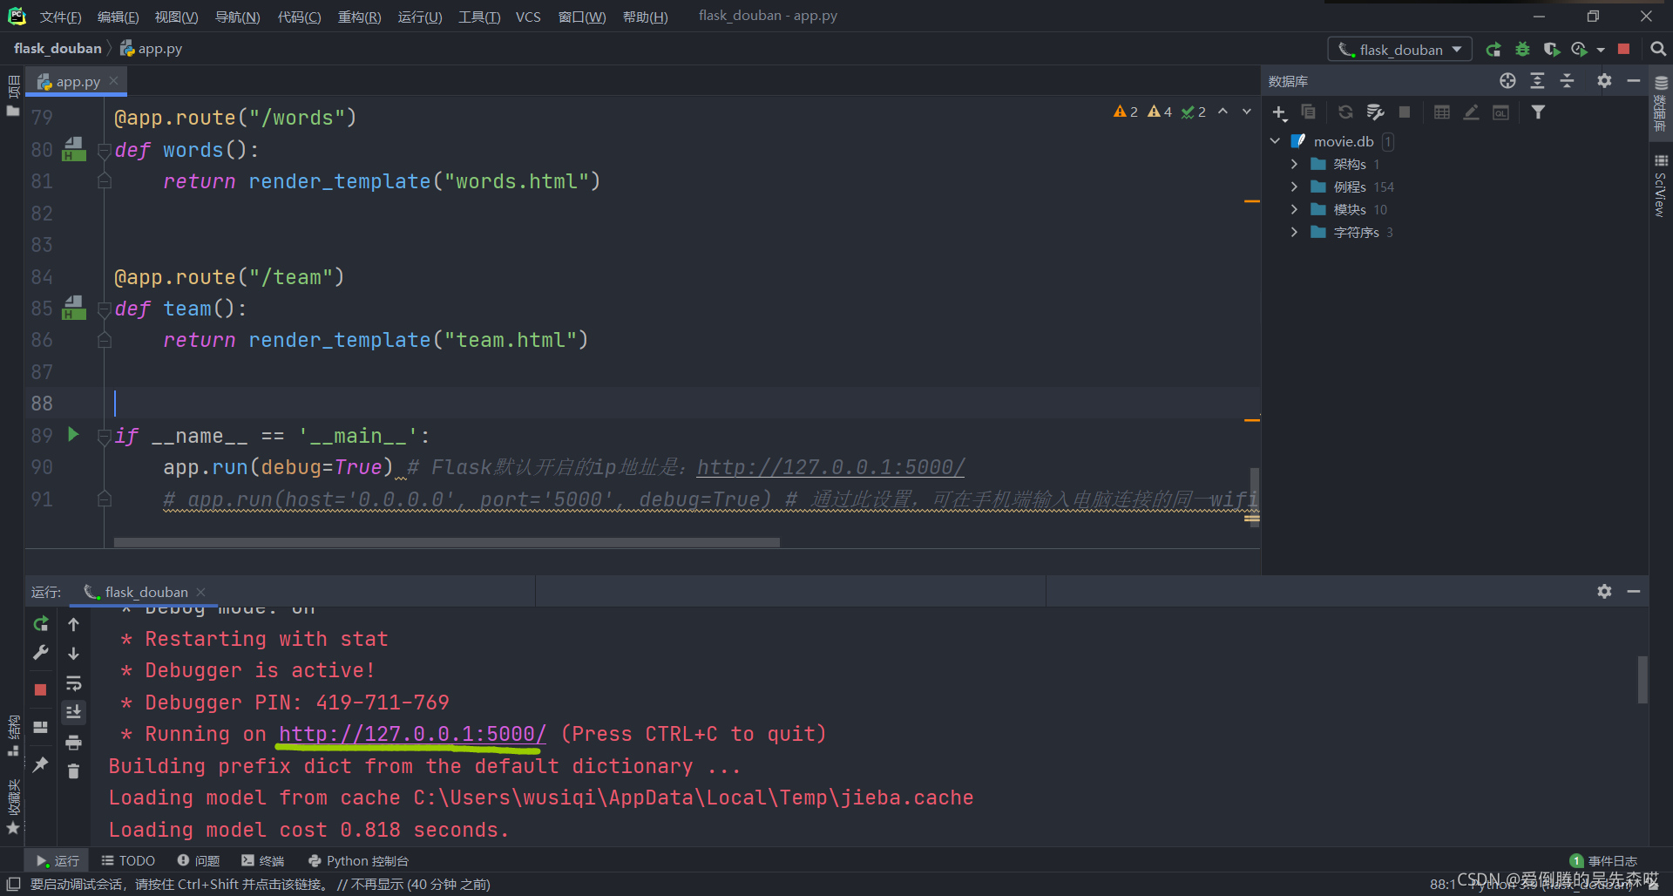
Task: Rerun flask_douban in the run panel
Action: click(40, 624)
